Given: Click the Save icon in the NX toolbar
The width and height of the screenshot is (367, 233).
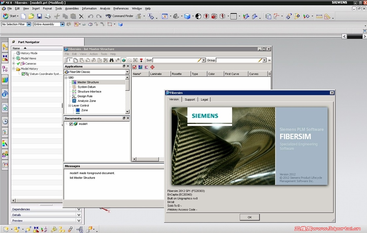Looking at the screenshot, I should (x=40, y=16).
